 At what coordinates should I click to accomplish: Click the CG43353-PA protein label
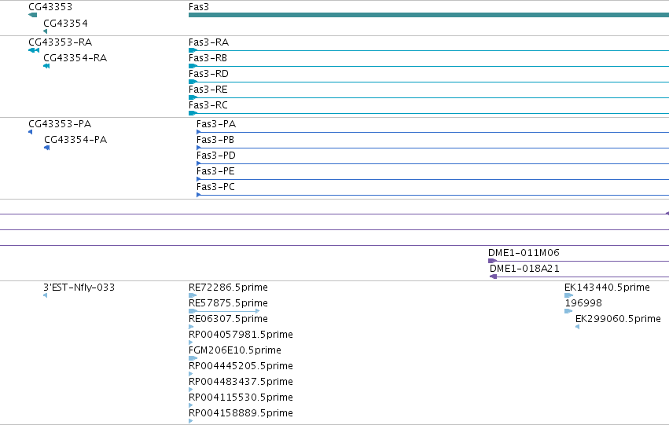(60, 124)
